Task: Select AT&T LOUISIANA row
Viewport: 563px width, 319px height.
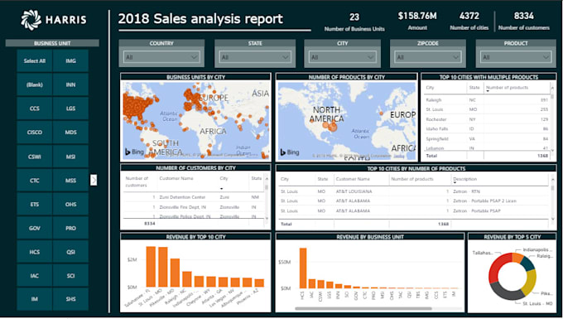Action: (414, 191)
